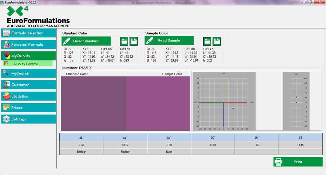This screenshot has width=326, height=175.
Task: Open Quality Control sub-item
Action: point(28,64)
